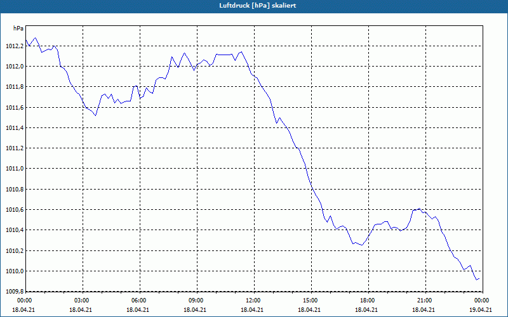Click the 1010,8 y-axis label
Viewport: 508px width, 317px height.
click(x=15, y=190)
